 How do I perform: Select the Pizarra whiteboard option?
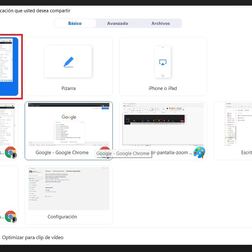69,66
